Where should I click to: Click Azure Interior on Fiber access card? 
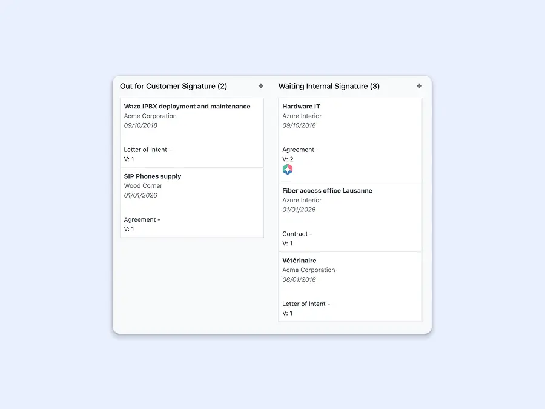[302, 201]
